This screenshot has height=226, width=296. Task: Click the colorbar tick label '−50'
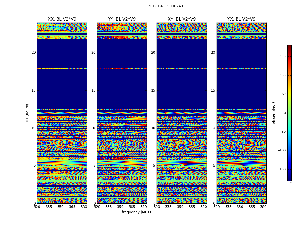(282, 132)
